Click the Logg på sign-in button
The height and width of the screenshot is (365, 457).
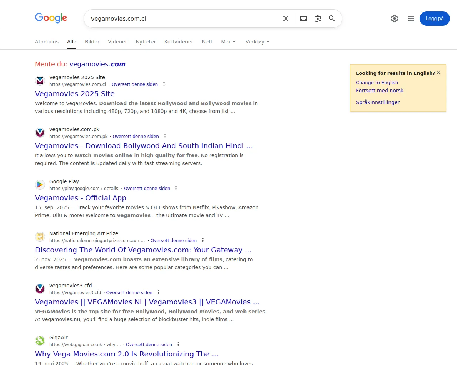(x=435, y=19)
